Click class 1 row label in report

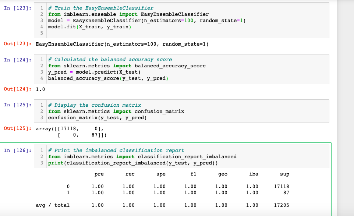tap(68, 193)
